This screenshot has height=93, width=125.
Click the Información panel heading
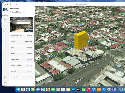click(15, 9)
